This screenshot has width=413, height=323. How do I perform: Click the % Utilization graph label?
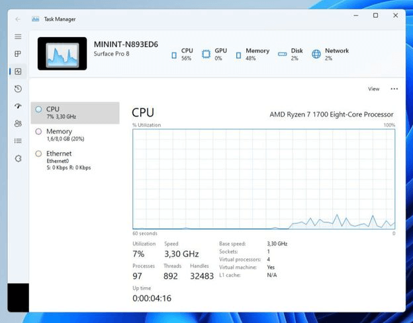click(146, 125)
